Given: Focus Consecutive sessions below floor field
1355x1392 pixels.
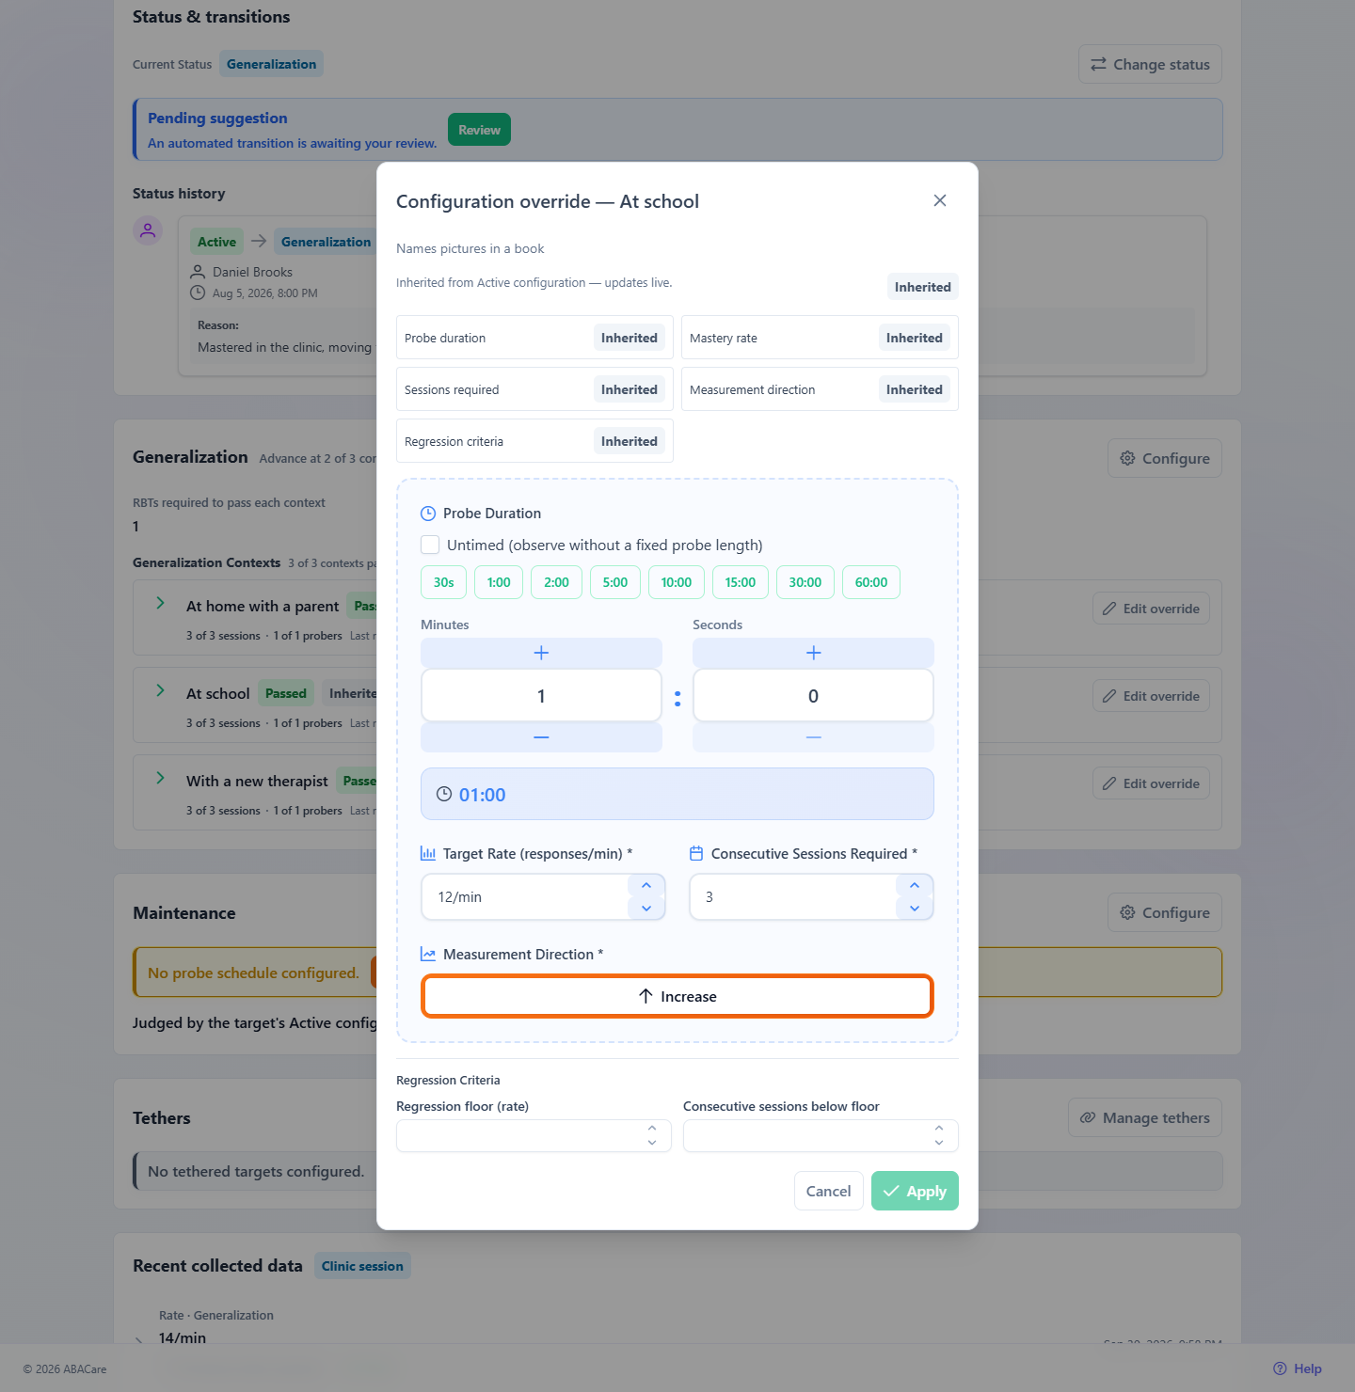Looking at the screenshot, I should tap(821, 1135).
